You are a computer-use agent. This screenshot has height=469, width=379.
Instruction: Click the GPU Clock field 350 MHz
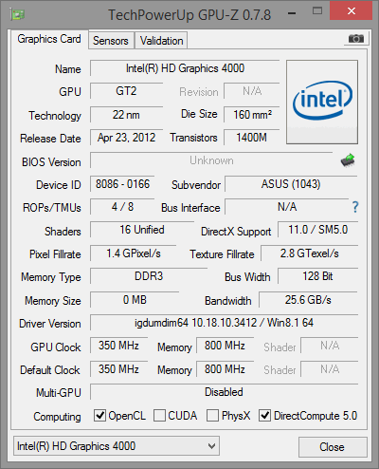click(x=118, y=346)
